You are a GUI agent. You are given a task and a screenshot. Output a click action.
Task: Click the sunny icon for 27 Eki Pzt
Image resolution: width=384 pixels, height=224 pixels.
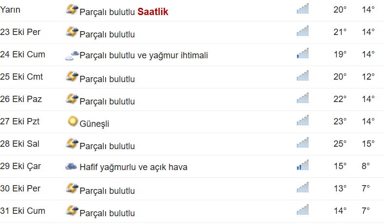(73, 121)
